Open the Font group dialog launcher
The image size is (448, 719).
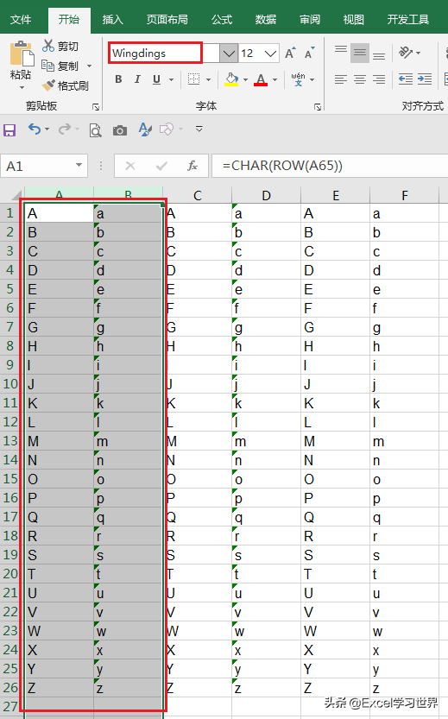(x=318, y=107)
